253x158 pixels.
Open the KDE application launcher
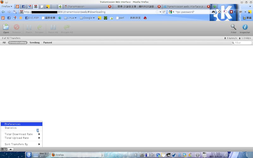tap(28, 155)
